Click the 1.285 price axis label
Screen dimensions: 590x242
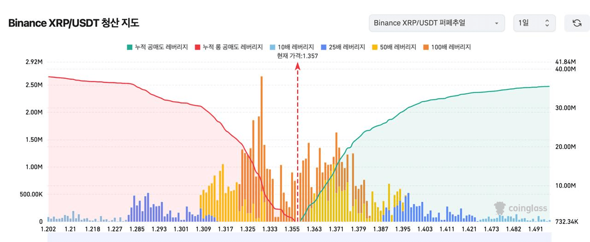tap(137, 229)
